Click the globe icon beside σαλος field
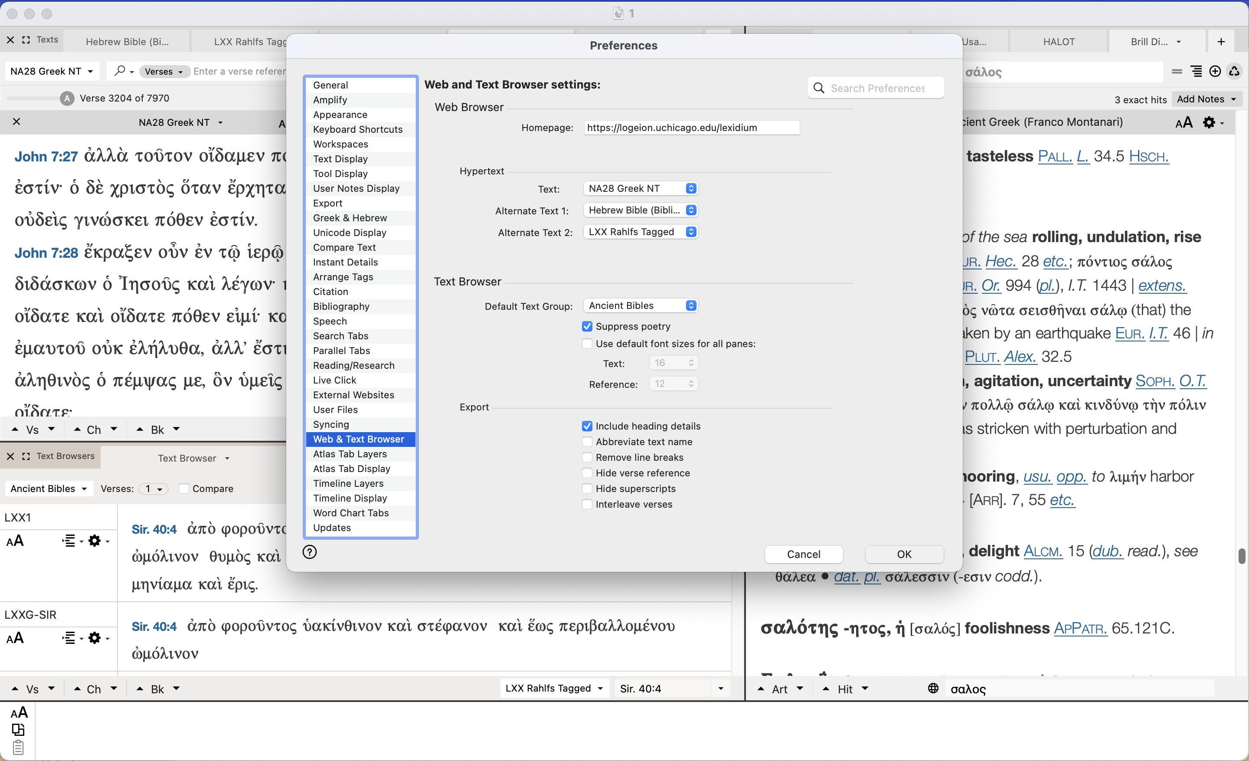This screenshot has width=1249, height=761. [x=933, y=688]
